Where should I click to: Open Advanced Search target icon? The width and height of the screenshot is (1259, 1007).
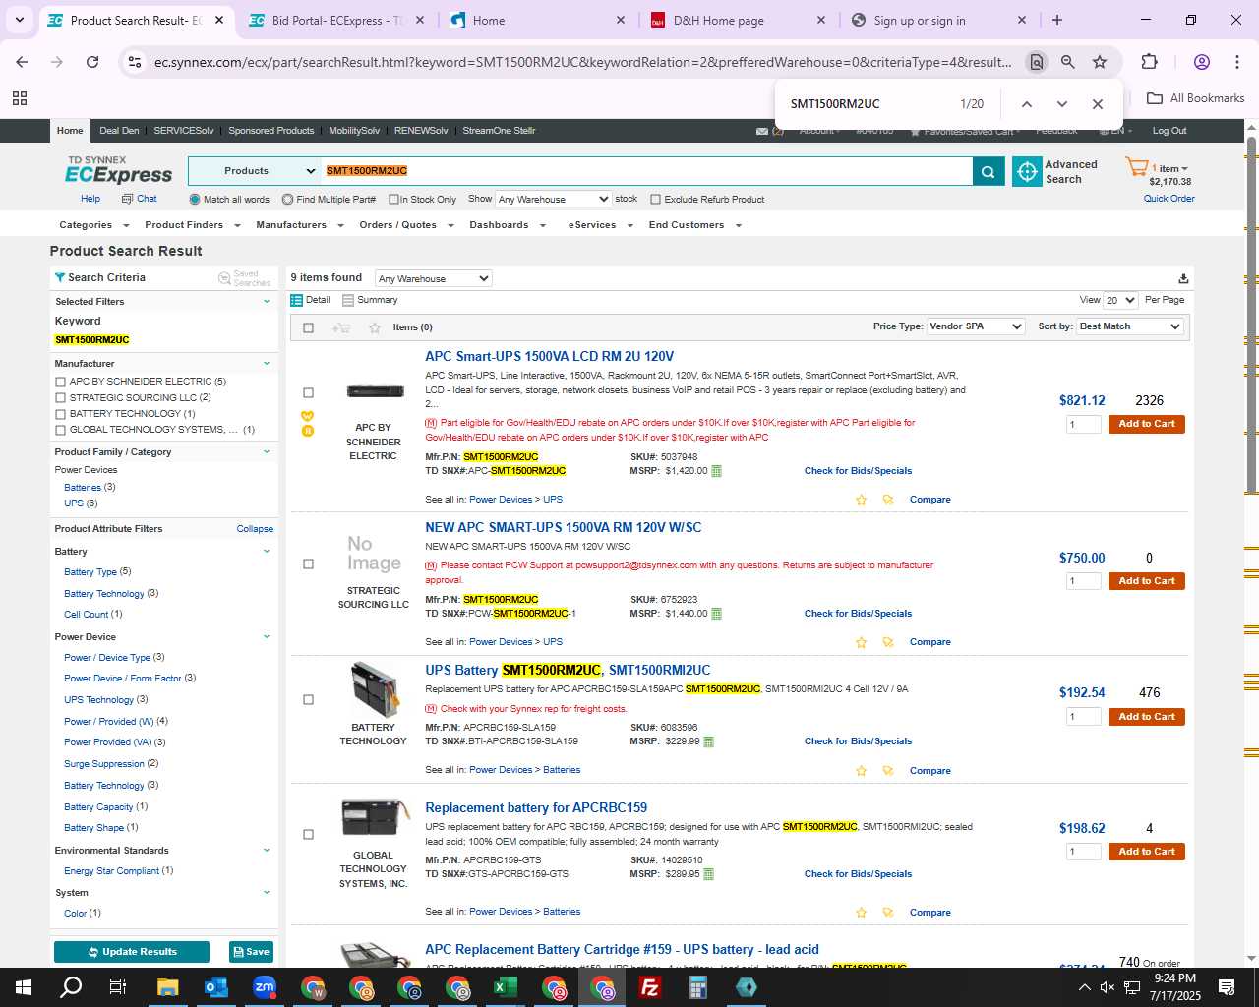pos(1027,171)
